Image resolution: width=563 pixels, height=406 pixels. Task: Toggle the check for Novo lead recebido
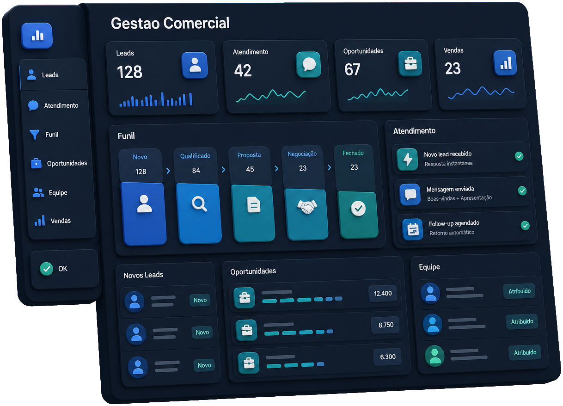519,156
